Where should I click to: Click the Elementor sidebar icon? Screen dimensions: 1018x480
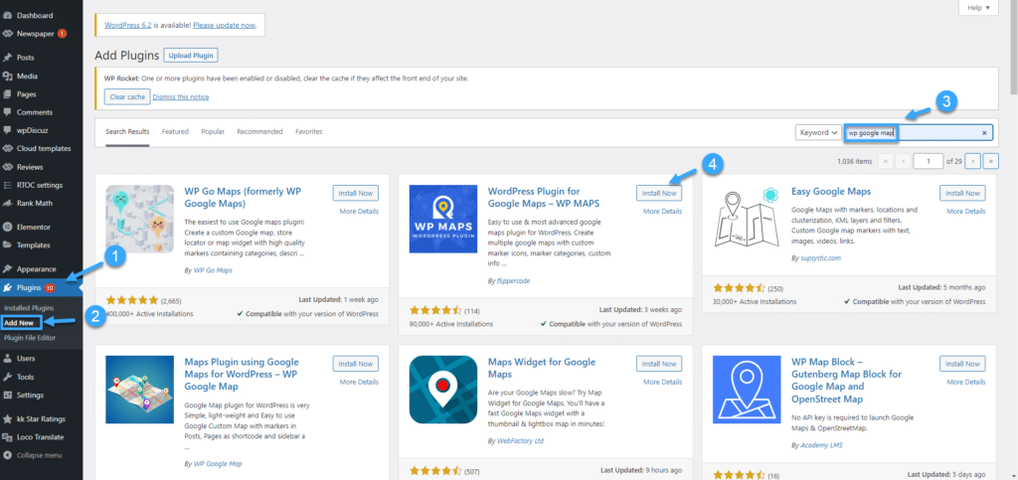8,227
